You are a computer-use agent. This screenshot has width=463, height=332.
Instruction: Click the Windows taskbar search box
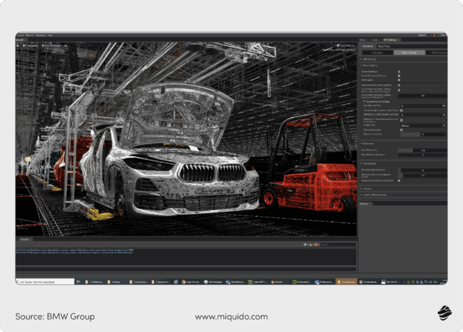point(45,282)
